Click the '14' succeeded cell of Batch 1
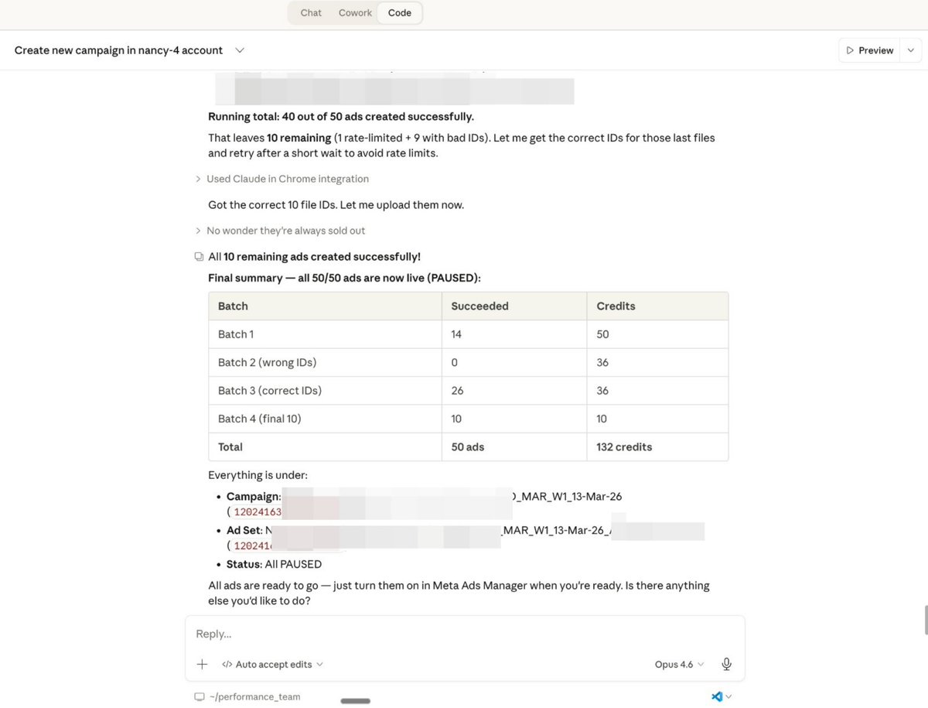Screen dimensions: 928x708 (514, 334)
